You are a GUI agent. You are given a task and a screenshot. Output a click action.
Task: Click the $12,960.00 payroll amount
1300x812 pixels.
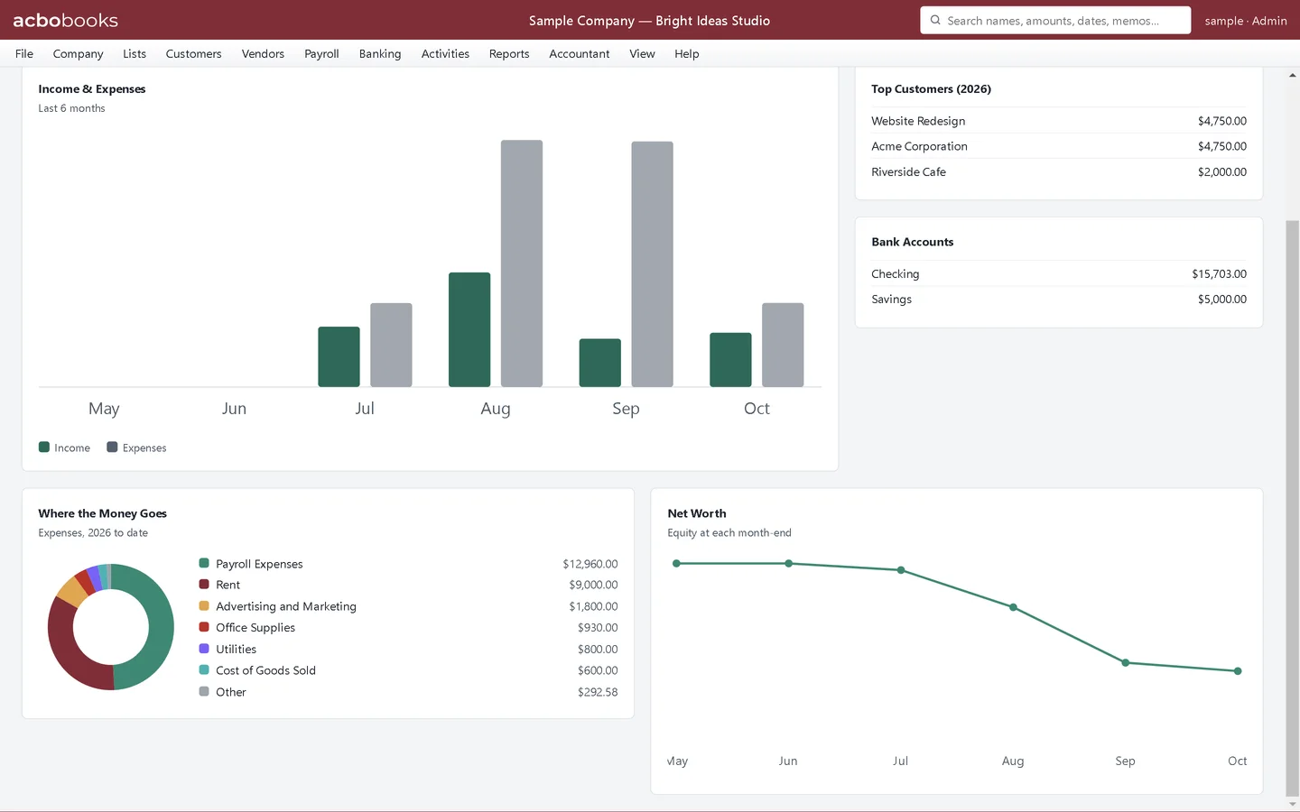590,564
